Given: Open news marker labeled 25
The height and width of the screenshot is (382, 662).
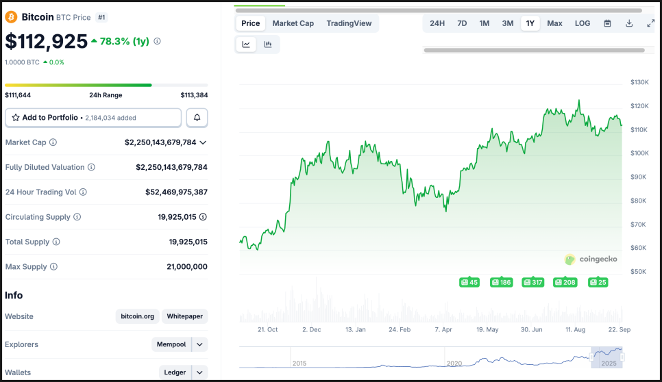Looking at the screenshot, I should tap(598, 283).
